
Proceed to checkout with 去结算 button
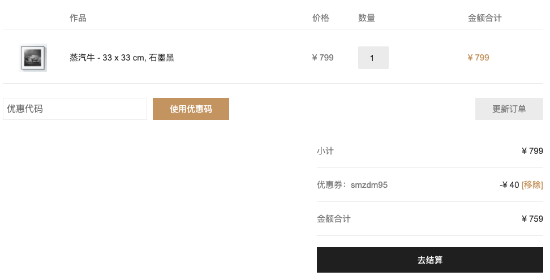click(x=429, y=260)
